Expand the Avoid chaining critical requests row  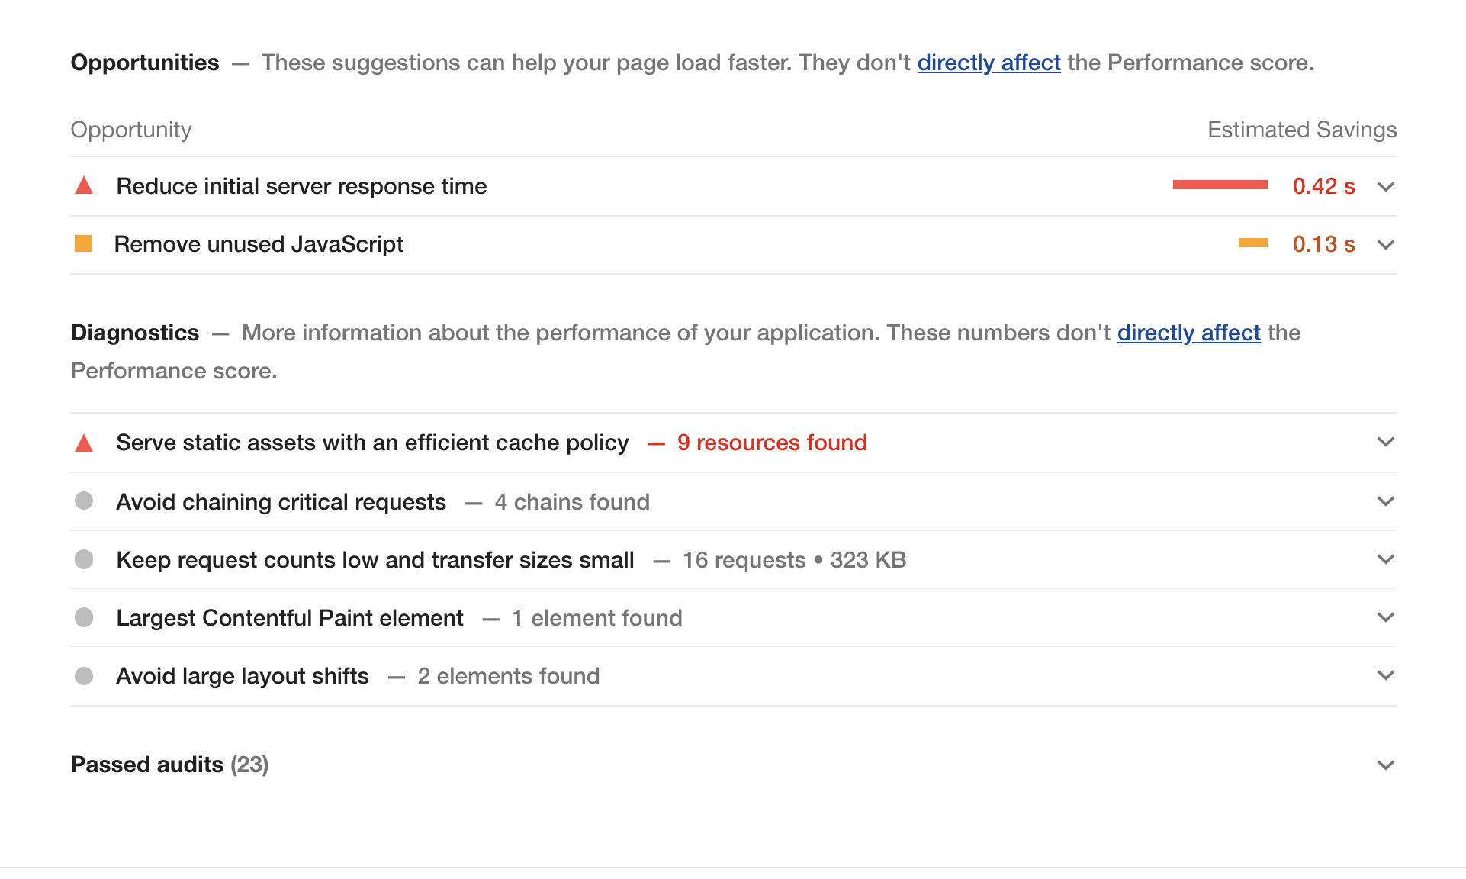pos(1386,501)
